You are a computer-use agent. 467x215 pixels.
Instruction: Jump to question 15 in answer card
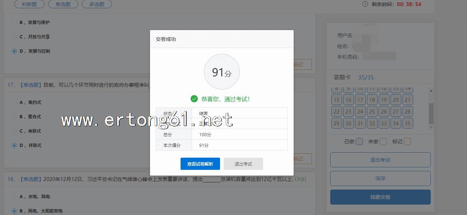(336, 100)
